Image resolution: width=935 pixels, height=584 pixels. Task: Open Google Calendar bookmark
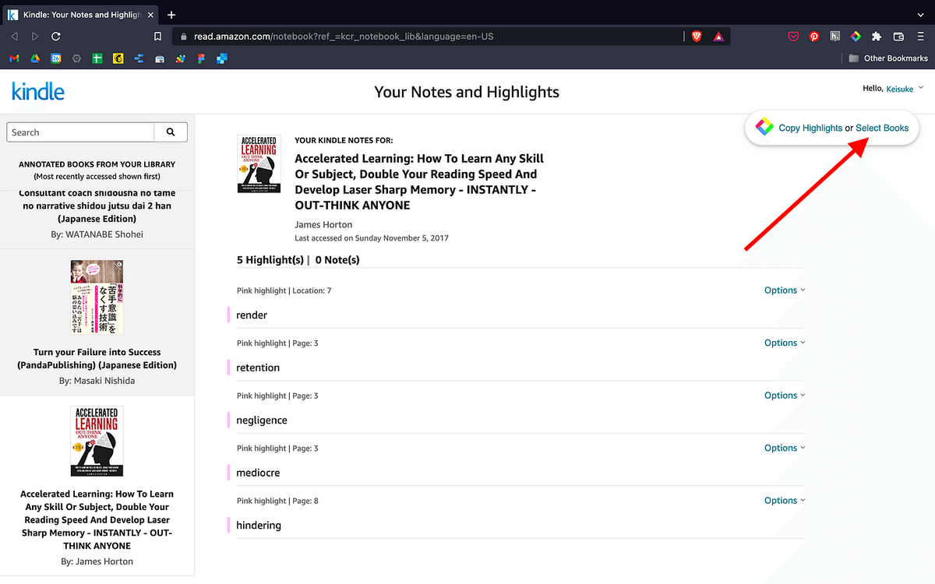coord(56,58)
